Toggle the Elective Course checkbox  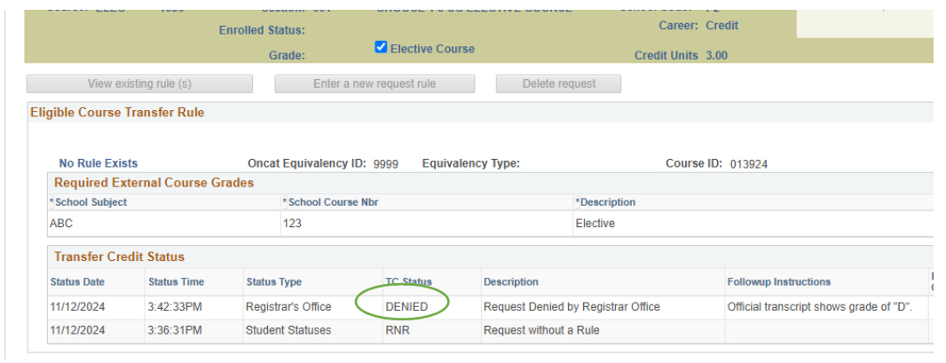pos(382,48)
